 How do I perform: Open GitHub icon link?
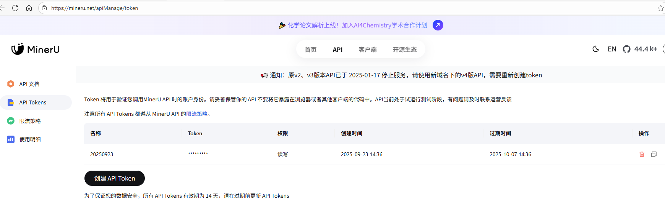pos(626,49)
